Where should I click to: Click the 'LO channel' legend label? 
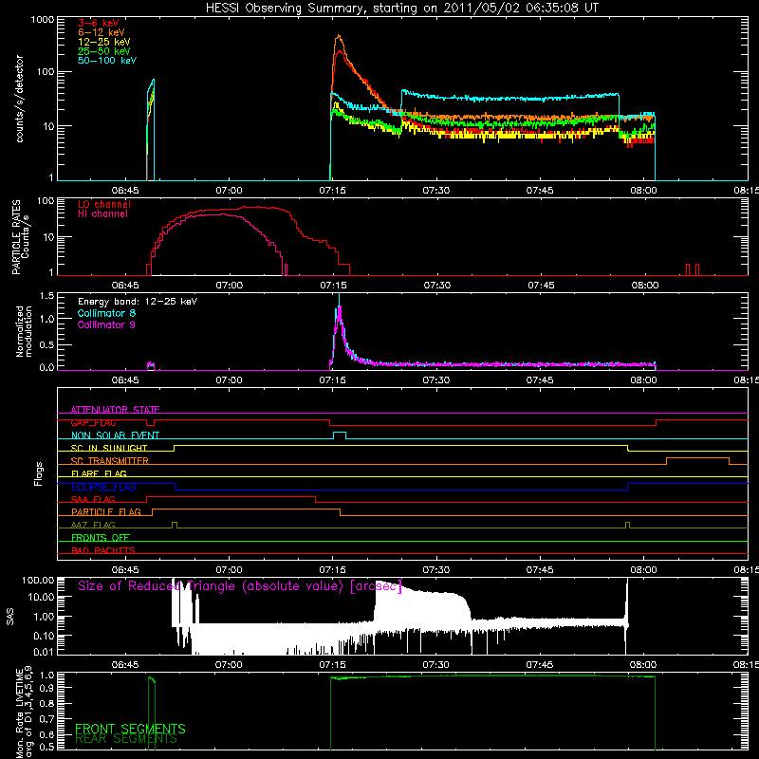point(104,204)
